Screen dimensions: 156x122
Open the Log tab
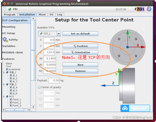pyautogui.click(x=60, y=15)
